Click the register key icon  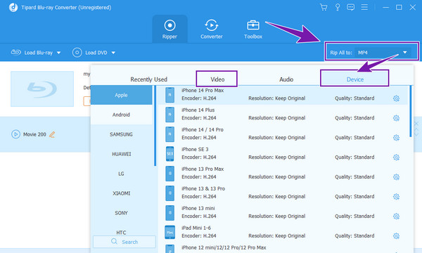(337, 7)
